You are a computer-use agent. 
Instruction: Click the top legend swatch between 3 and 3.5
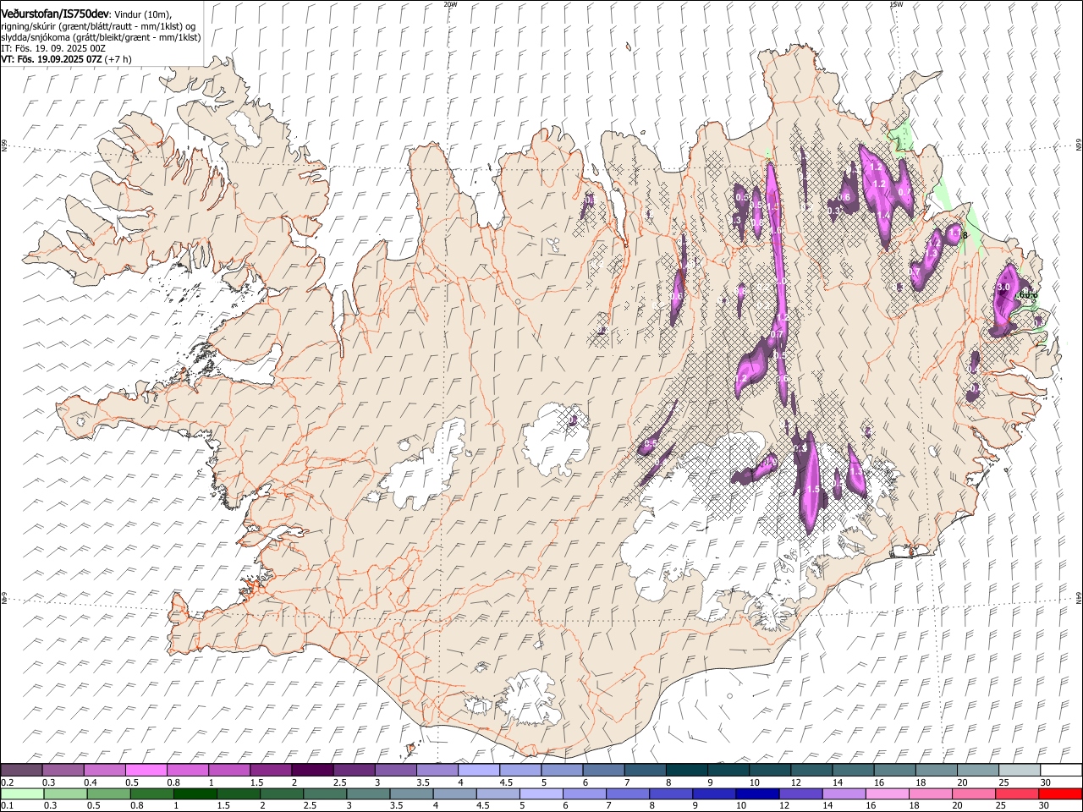(x=395, y=770)
